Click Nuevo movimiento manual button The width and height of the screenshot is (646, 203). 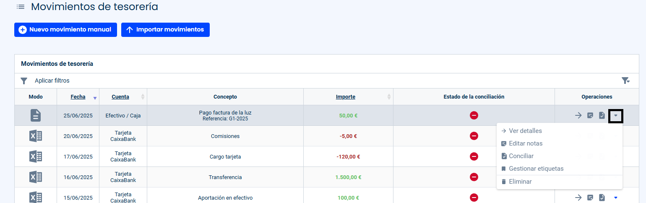point(65,30)
